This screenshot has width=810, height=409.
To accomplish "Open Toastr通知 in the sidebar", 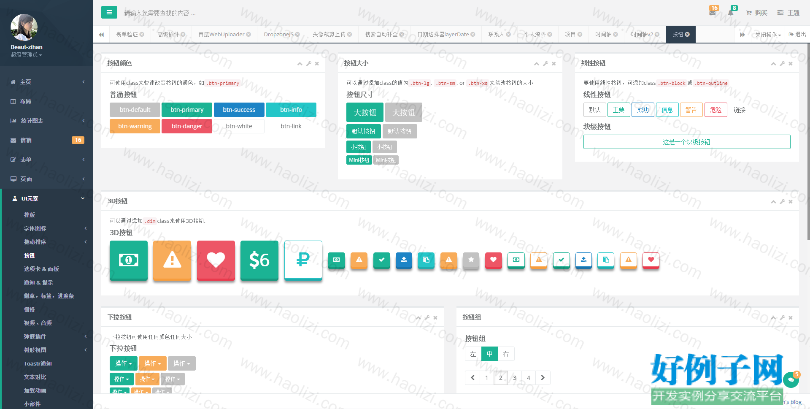I will pyautogui.click(x=38, y=363).
